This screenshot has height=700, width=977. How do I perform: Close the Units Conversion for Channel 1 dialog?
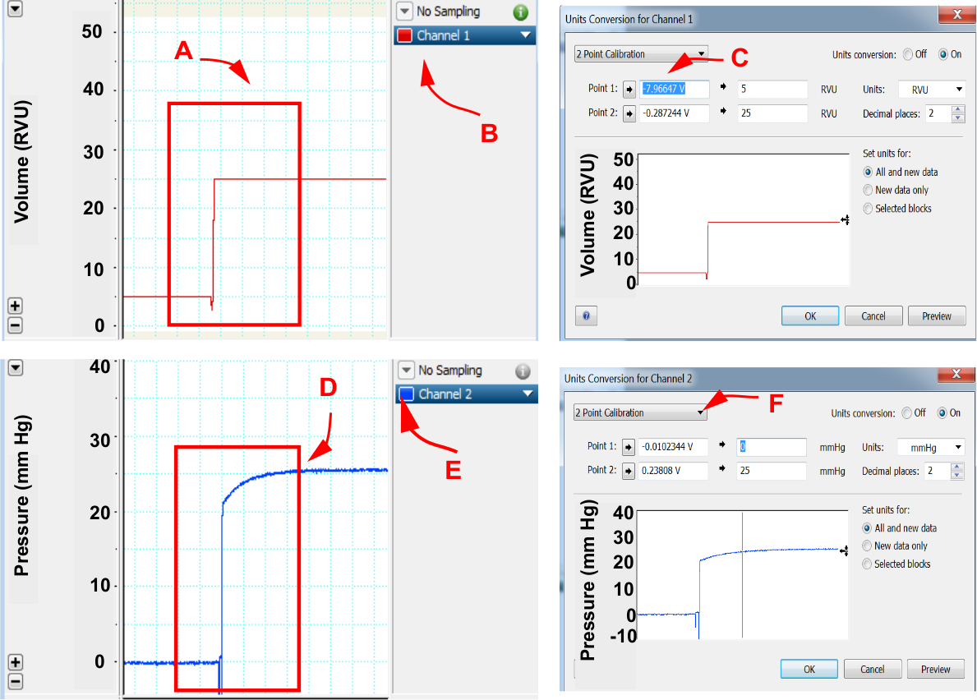point(957,14)
